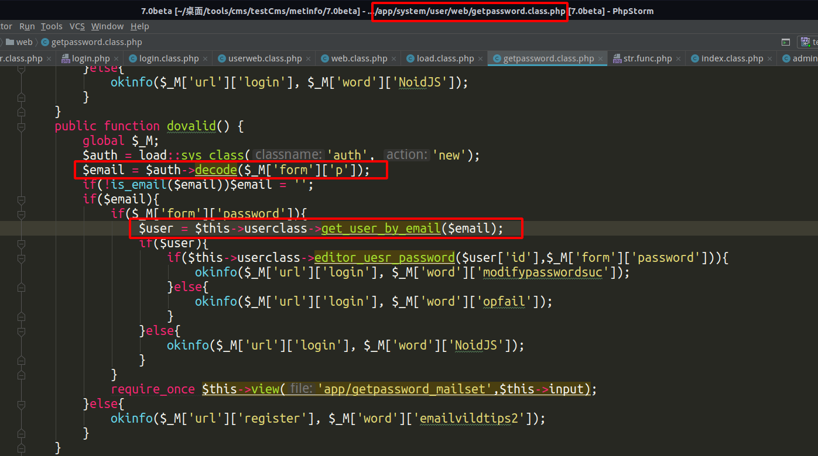Screen dimensions: 818x456
Task: Switch to the load.class.php tab
Action: point(445,58)
